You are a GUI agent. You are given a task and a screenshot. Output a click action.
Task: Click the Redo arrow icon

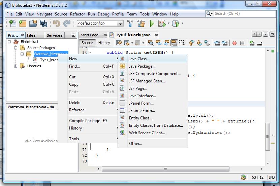tap(67, 23)
